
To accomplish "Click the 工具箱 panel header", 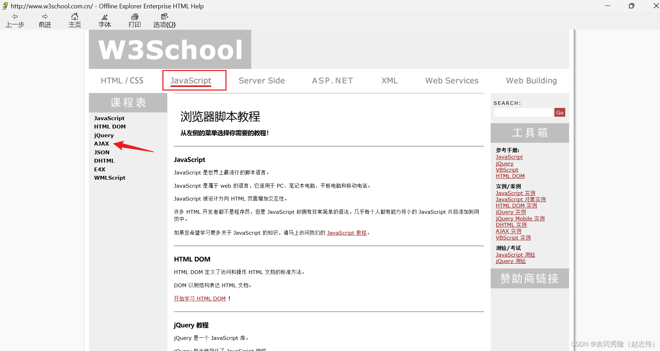I will 530,133.
